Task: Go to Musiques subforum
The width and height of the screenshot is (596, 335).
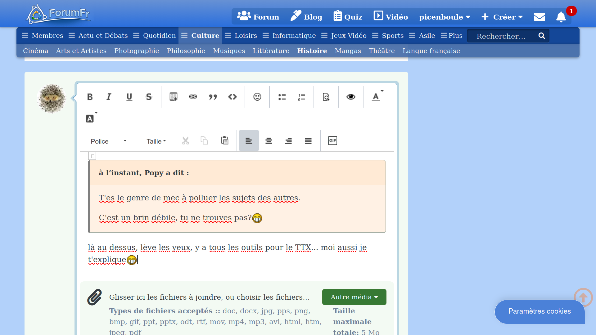Action: (x=229, y=51)
